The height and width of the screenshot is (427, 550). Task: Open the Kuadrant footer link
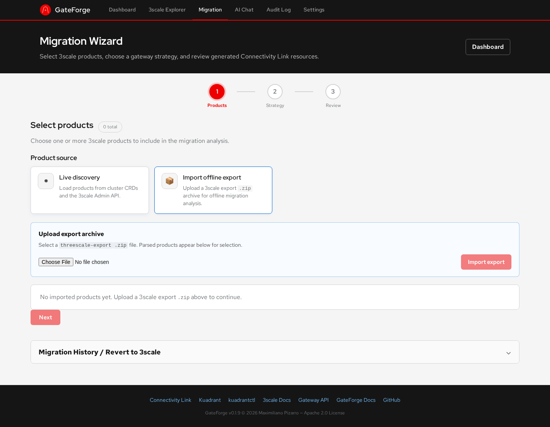point(210,400)
